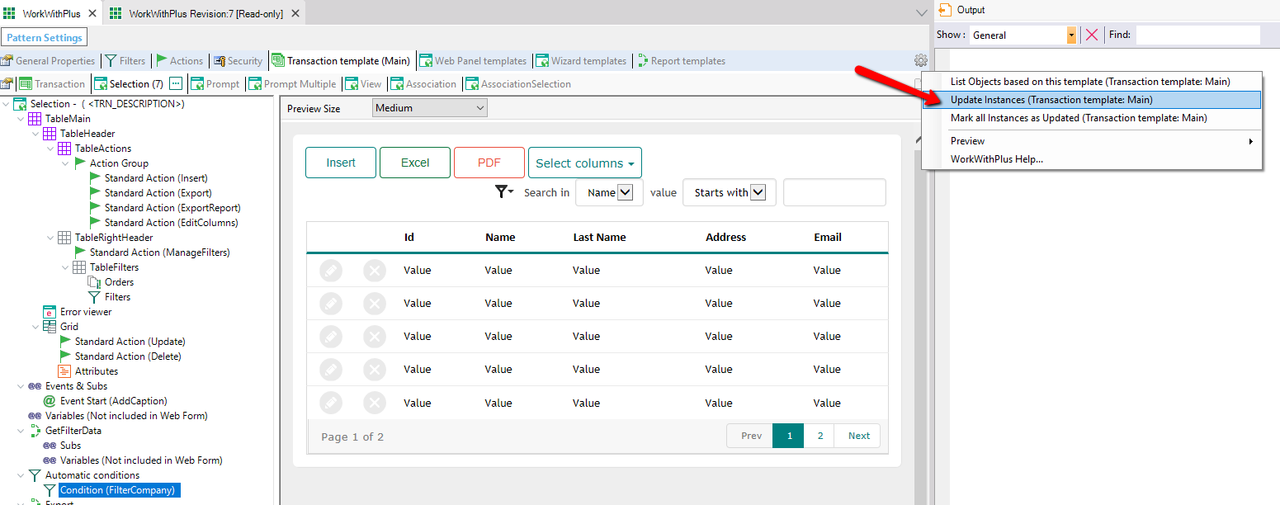
Task: Collapse the Action Group tree node
Action: (x=65, y=163)
